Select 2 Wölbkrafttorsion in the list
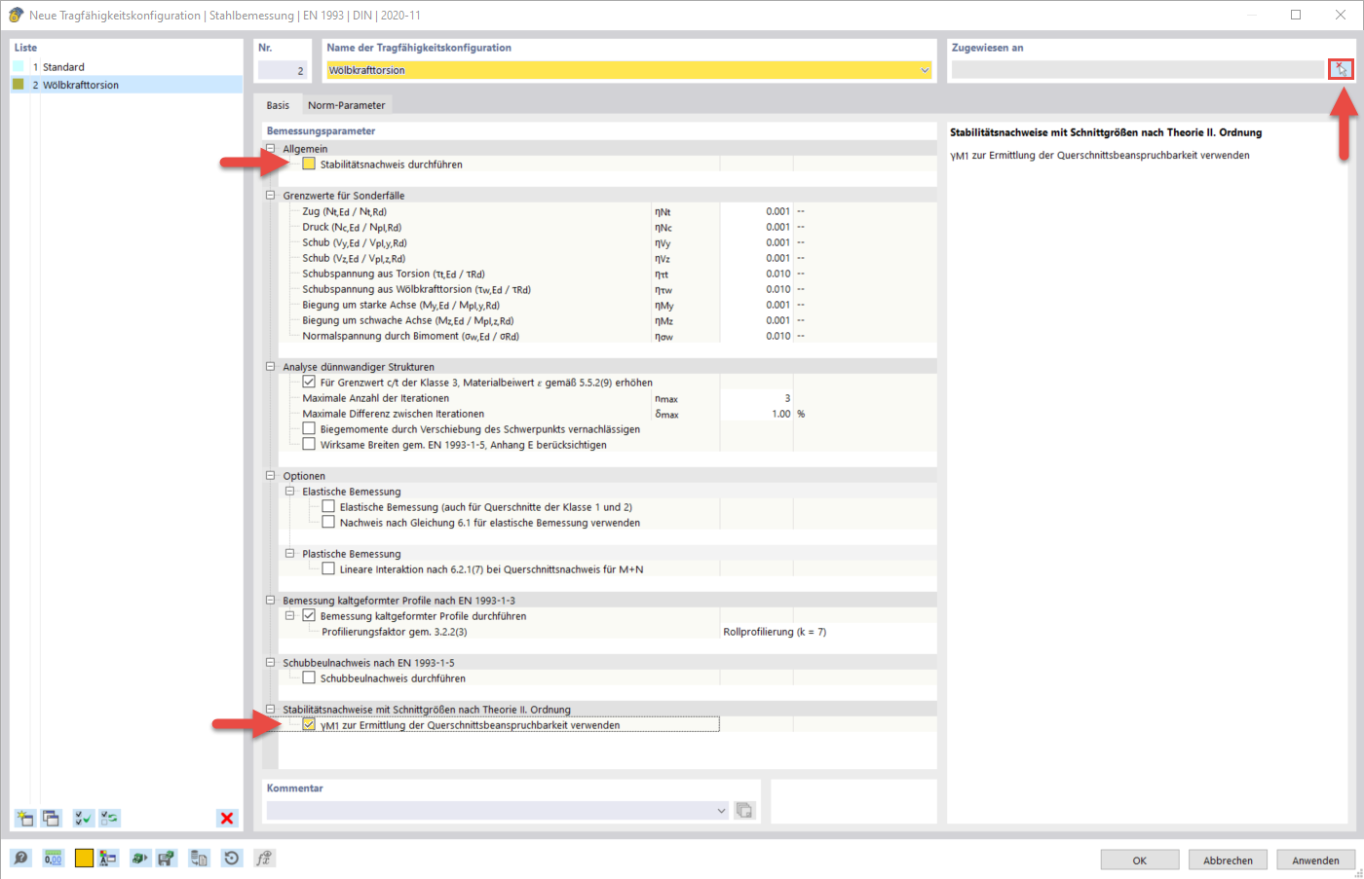 [x=127, y=85]
